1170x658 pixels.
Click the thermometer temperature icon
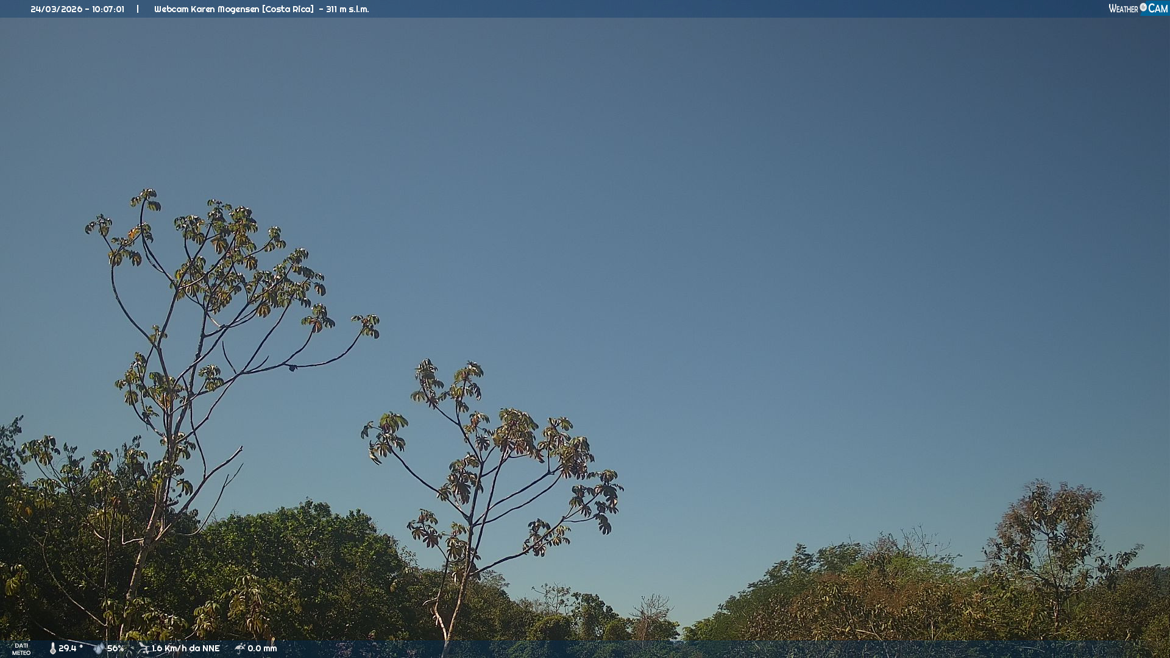point(52,648)
